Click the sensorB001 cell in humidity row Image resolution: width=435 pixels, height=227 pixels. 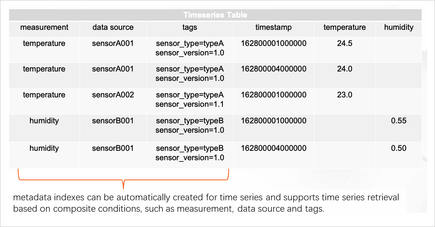click(x=113, y=121)
